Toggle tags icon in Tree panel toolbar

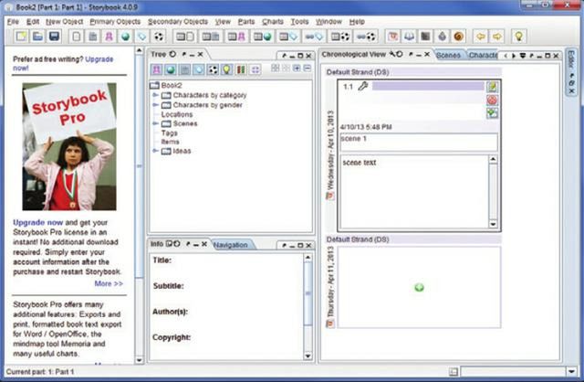click(199, 69)
